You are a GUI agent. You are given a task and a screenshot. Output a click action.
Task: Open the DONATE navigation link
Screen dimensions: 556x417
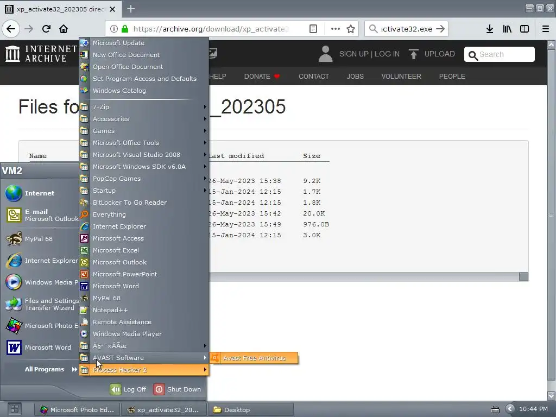pos(262,76)
